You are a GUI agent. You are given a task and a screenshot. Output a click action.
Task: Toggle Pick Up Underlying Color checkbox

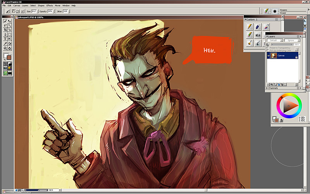click(268, 50)
